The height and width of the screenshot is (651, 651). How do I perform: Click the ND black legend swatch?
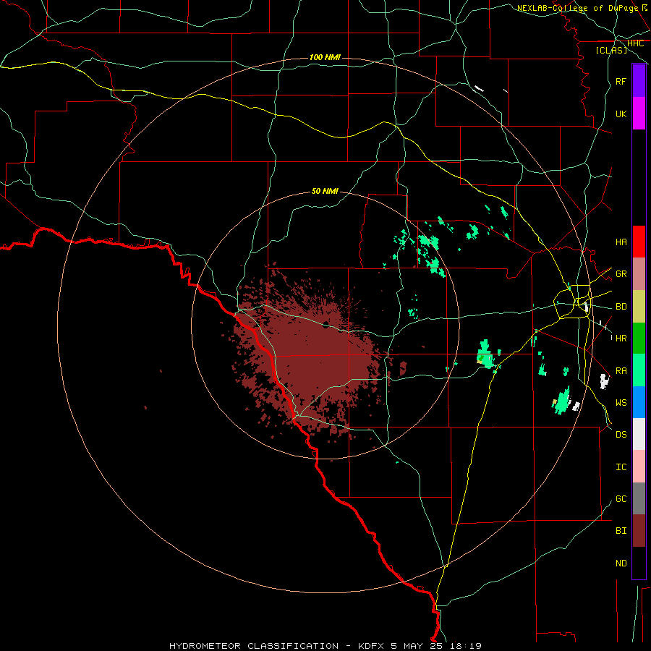(x=639, y=563)
